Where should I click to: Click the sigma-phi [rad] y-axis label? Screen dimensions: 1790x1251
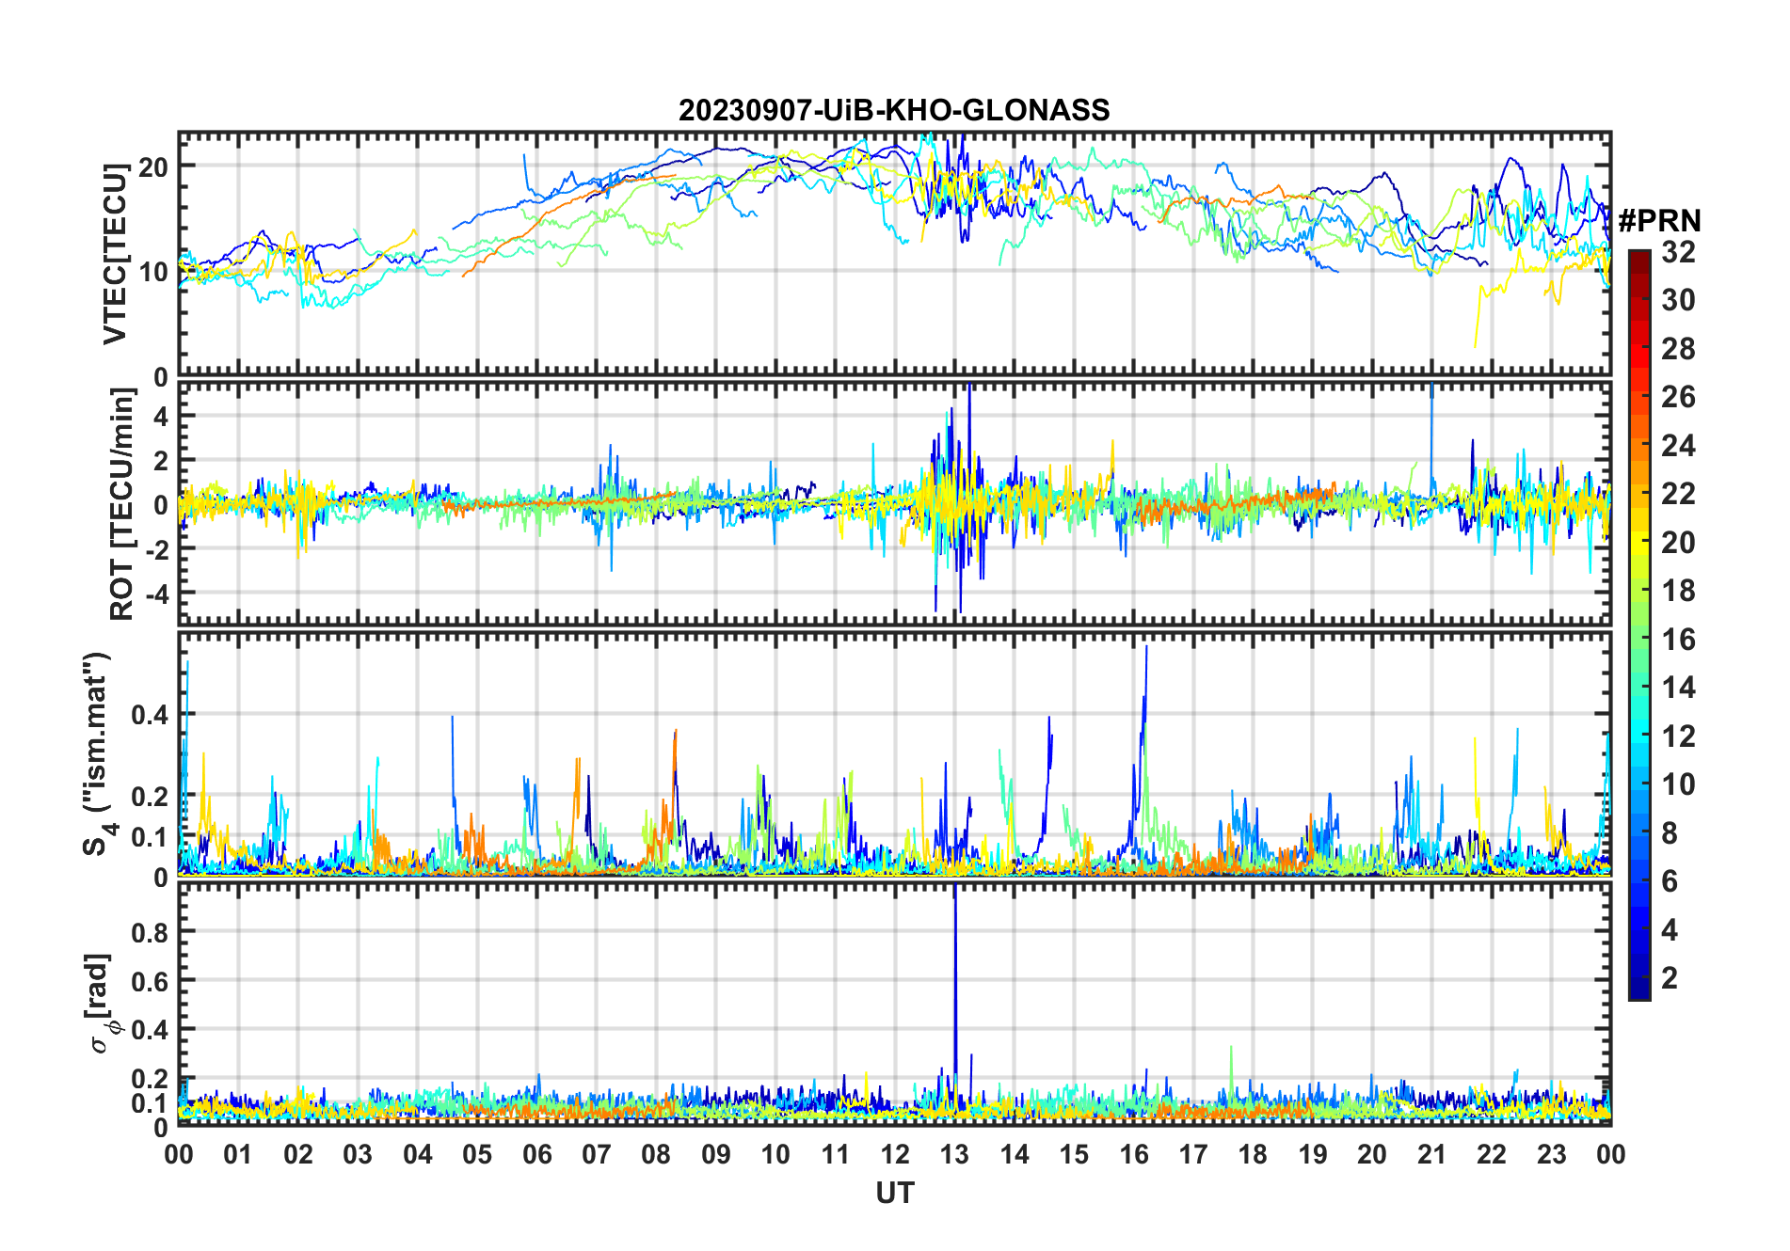click(100, 1004)
